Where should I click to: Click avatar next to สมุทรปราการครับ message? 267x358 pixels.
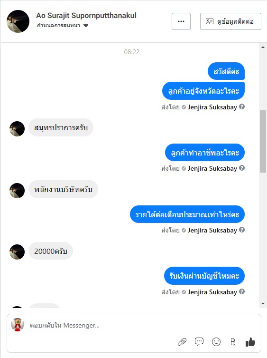(x=17, y=129)
